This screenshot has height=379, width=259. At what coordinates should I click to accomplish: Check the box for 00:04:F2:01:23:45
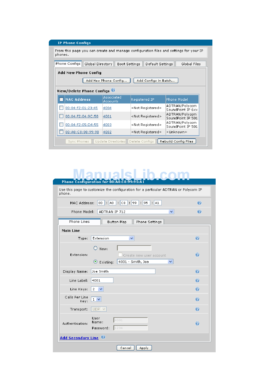coord(61,108)
